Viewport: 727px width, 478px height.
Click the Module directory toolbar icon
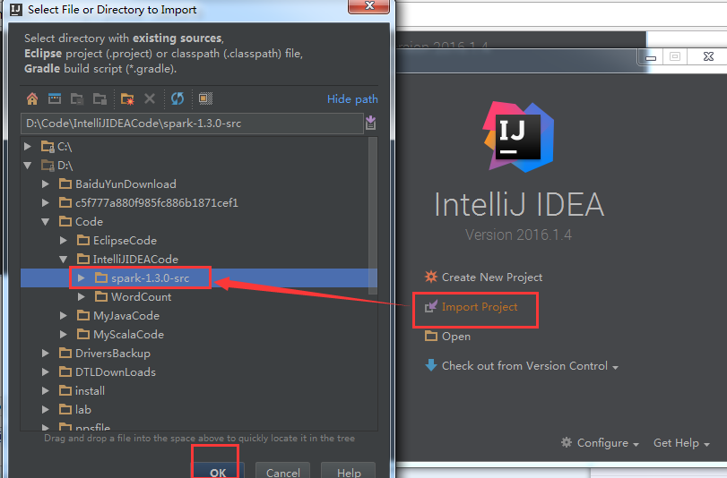(x=100, y=98)
